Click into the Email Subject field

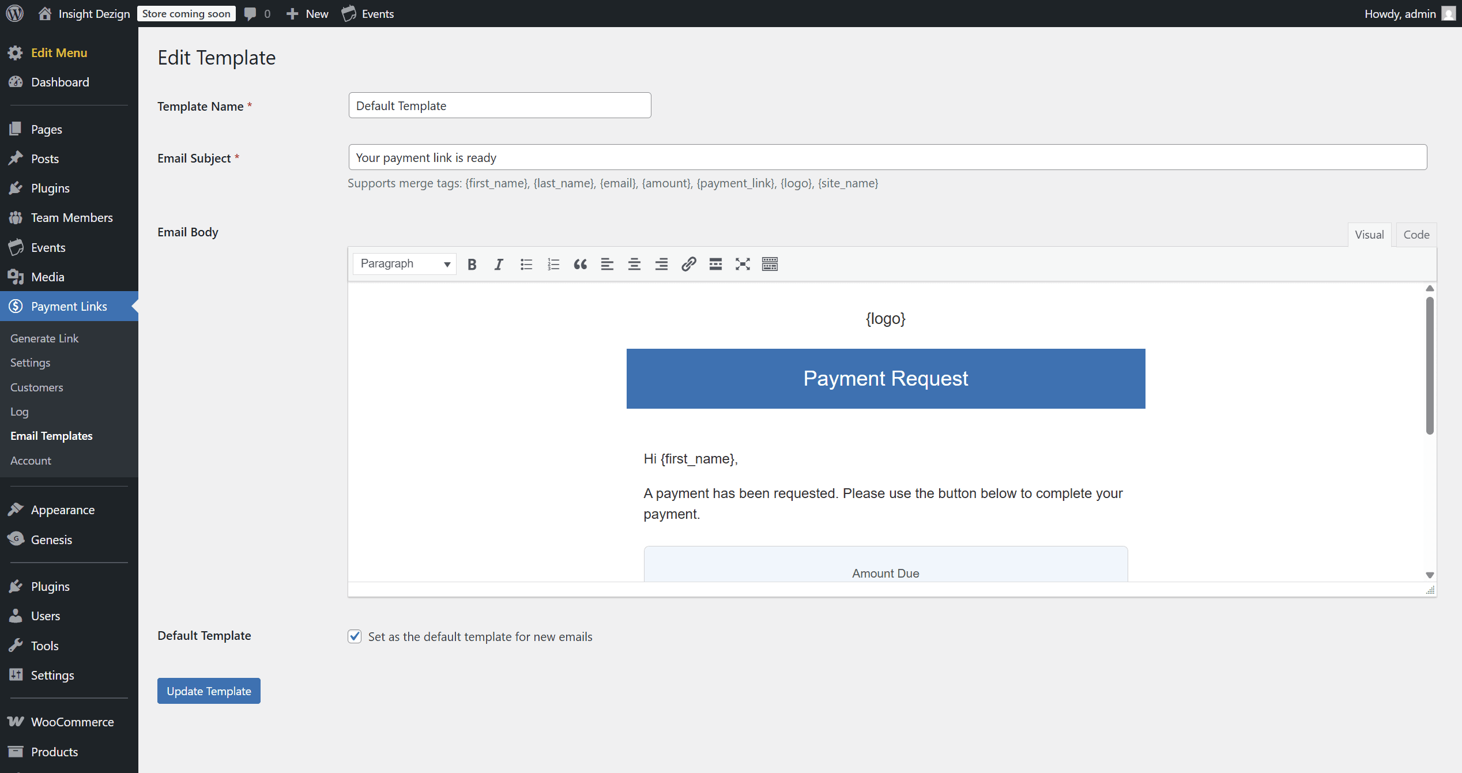click(887, 157)
